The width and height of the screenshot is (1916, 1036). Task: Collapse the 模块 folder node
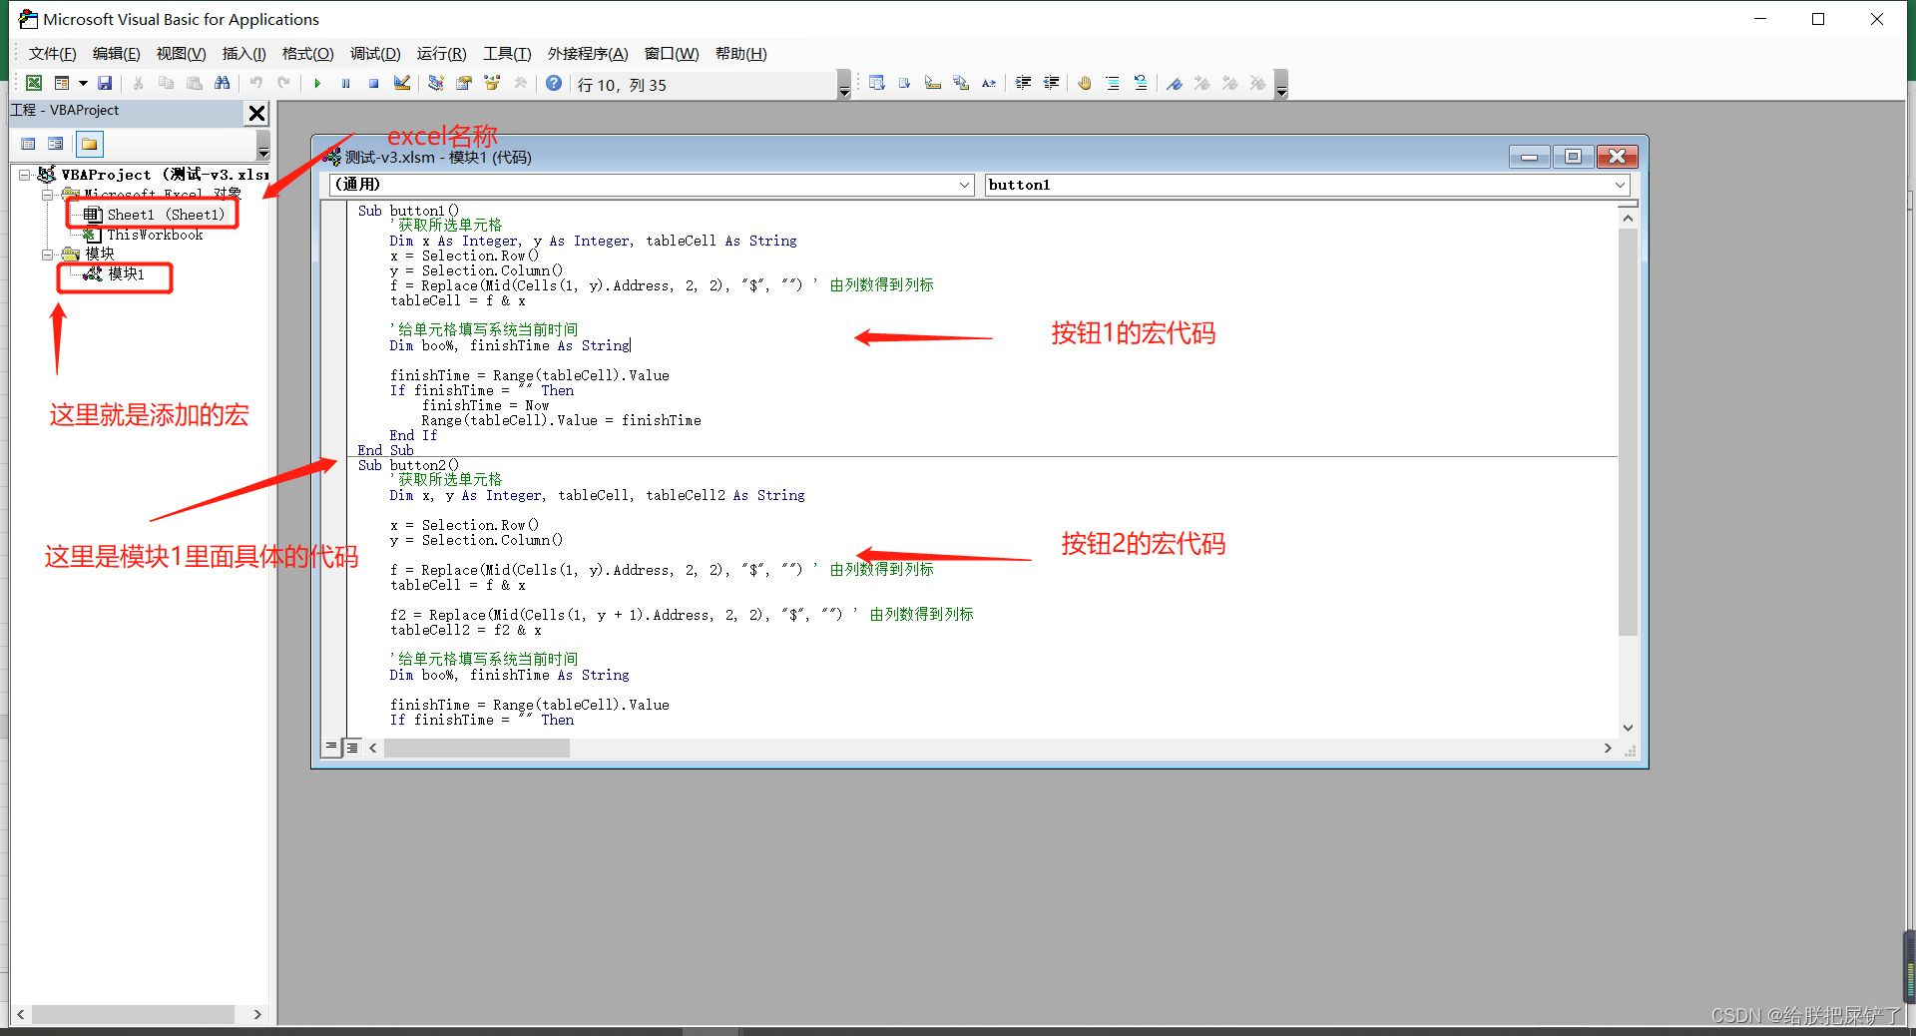click(x=47, y=255)
